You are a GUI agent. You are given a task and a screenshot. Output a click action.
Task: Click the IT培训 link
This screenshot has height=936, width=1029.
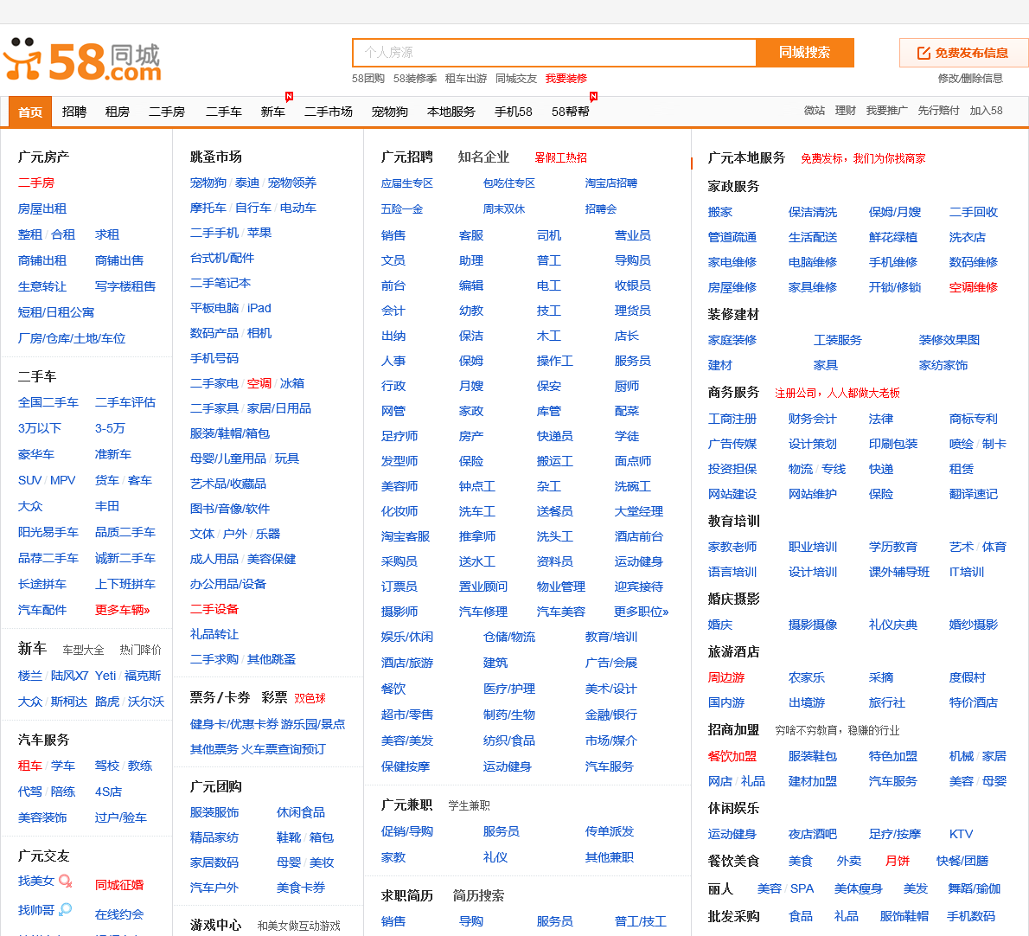[967, 573]
